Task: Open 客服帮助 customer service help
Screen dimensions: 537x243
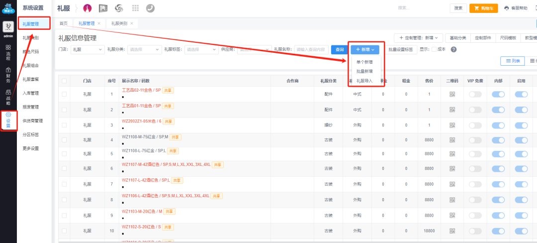Action: (516, 8)
